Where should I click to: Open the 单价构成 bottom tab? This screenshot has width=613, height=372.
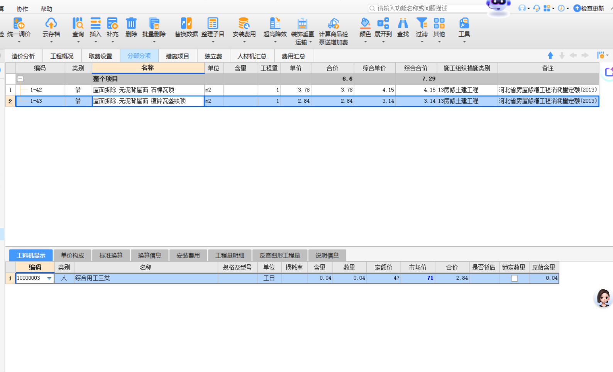point(73,255)
